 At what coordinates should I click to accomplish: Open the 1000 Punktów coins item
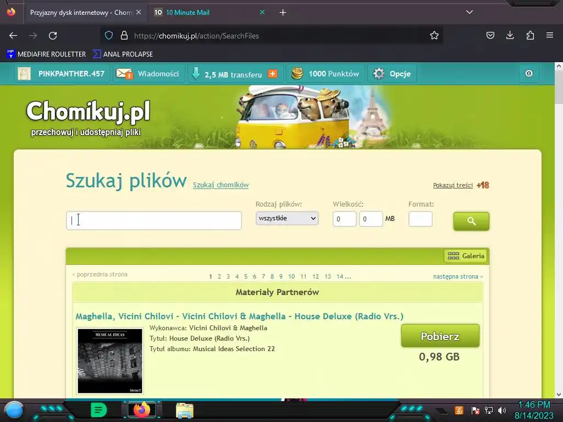tap(325, 74)
